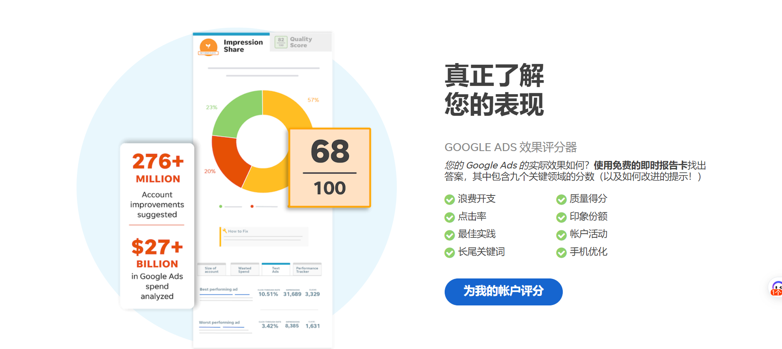The height and width of the screenshot is (349, 782).
Task: Click the 82 score badge beside Quality Score
Action: 281,42
